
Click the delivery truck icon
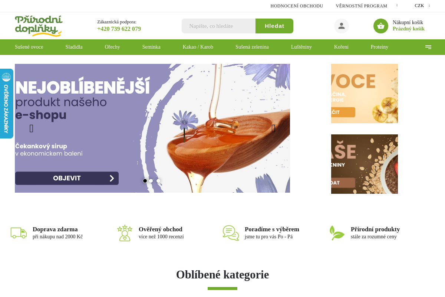19,233
